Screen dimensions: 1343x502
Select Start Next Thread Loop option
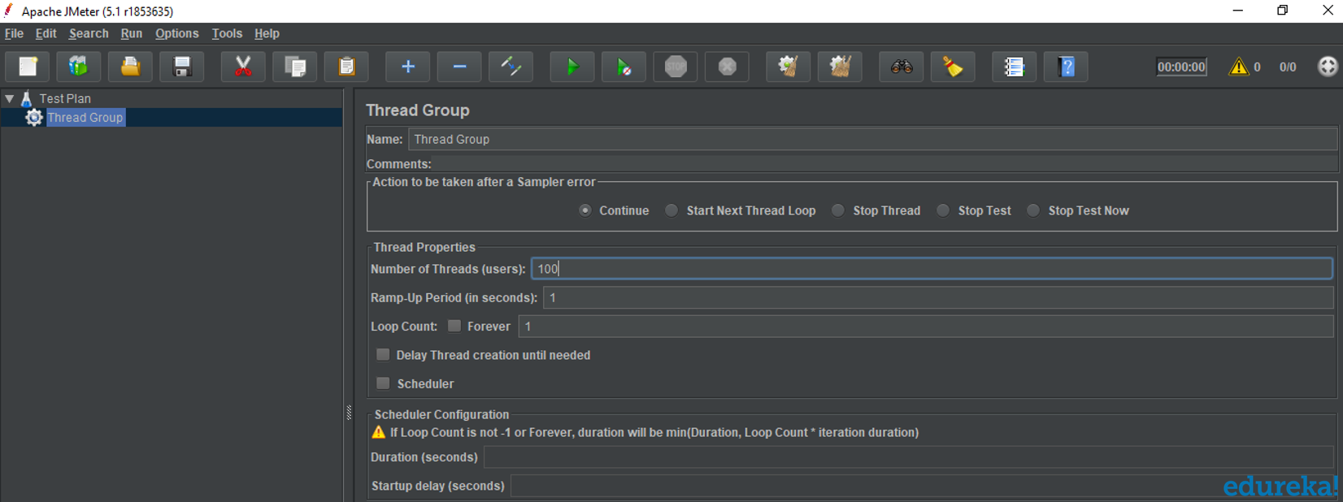point(671,210)
